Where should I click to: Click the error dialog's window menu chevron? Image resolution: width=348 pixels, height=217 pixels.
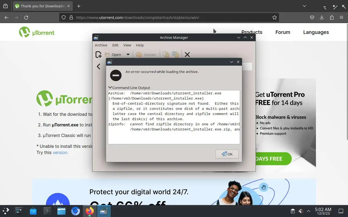tap(232, 62)
